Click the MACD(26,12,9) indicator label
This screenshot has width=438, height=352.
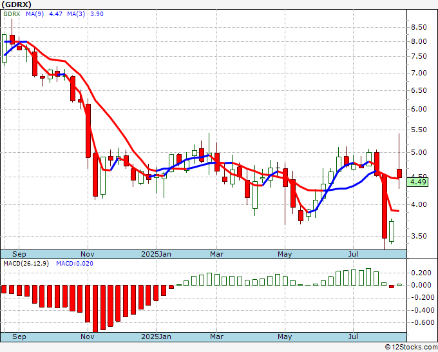26,264
